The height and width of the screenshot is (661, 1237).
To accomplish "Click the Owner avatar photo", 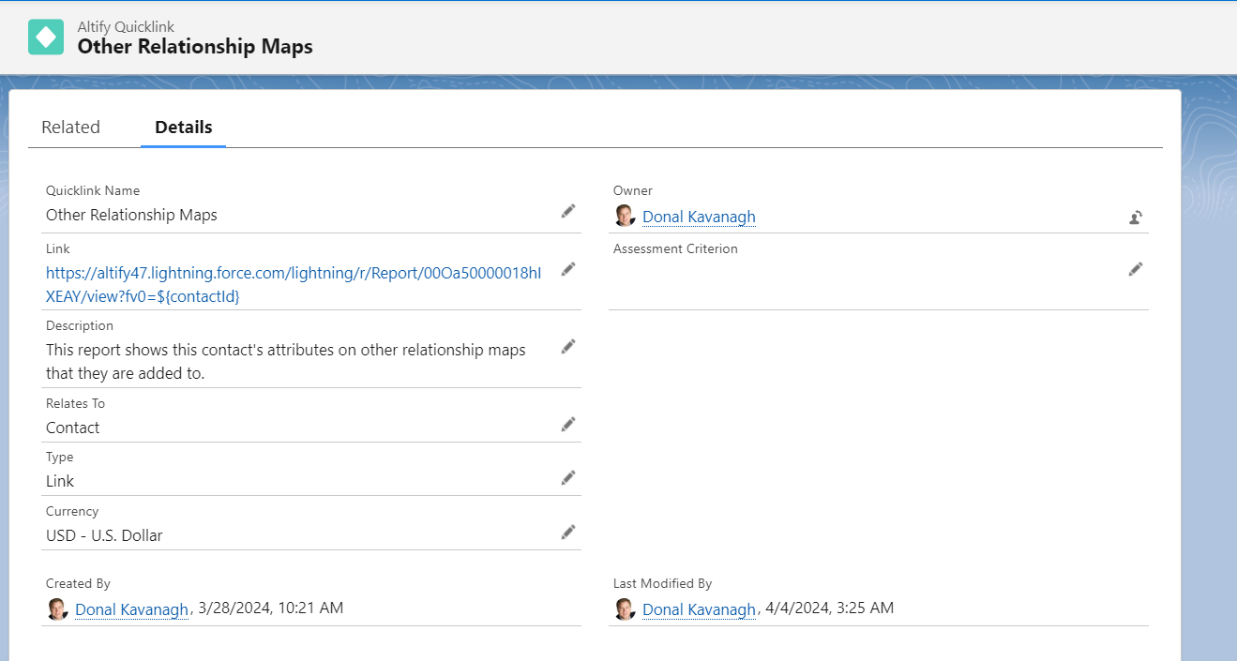I will (625, 217).
